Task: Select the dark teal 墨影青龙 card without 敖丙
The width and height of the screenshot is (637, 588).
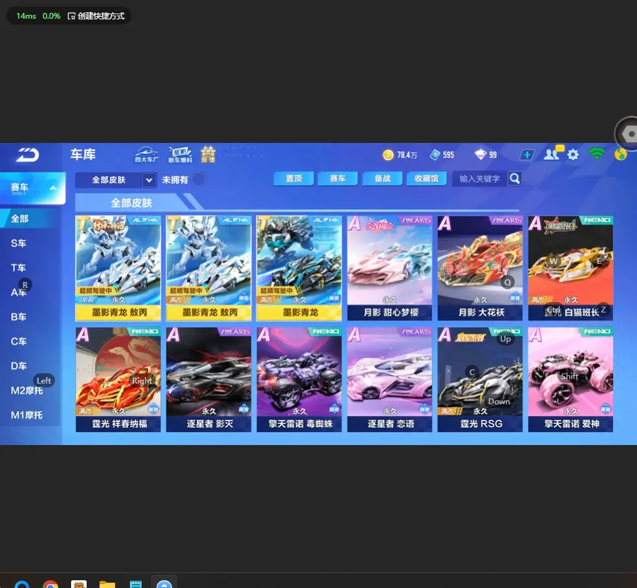Action: [299, 268]
